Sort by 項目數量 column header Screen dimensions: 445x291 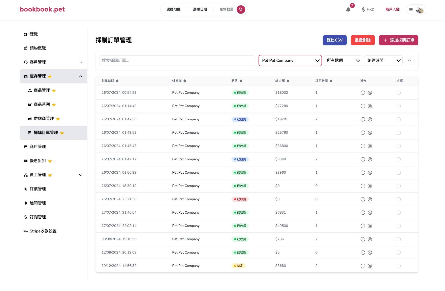pyautogui.click(x=324, y=81)
